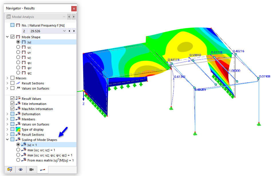271x176 pixels.
Task: Click Result Values x.xx icon
Action: click(x=18, y=98)
